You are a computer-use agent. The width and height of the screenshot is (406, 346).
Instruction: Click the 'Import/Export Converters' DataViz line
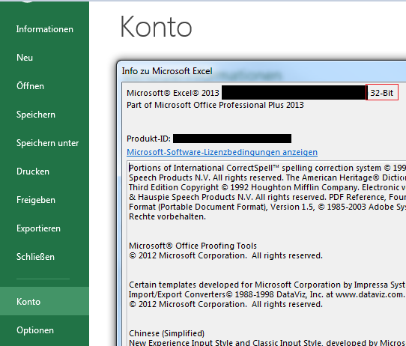click(x=267, y=294)
